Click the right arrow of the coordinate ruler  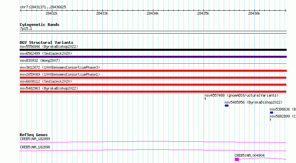286,11
